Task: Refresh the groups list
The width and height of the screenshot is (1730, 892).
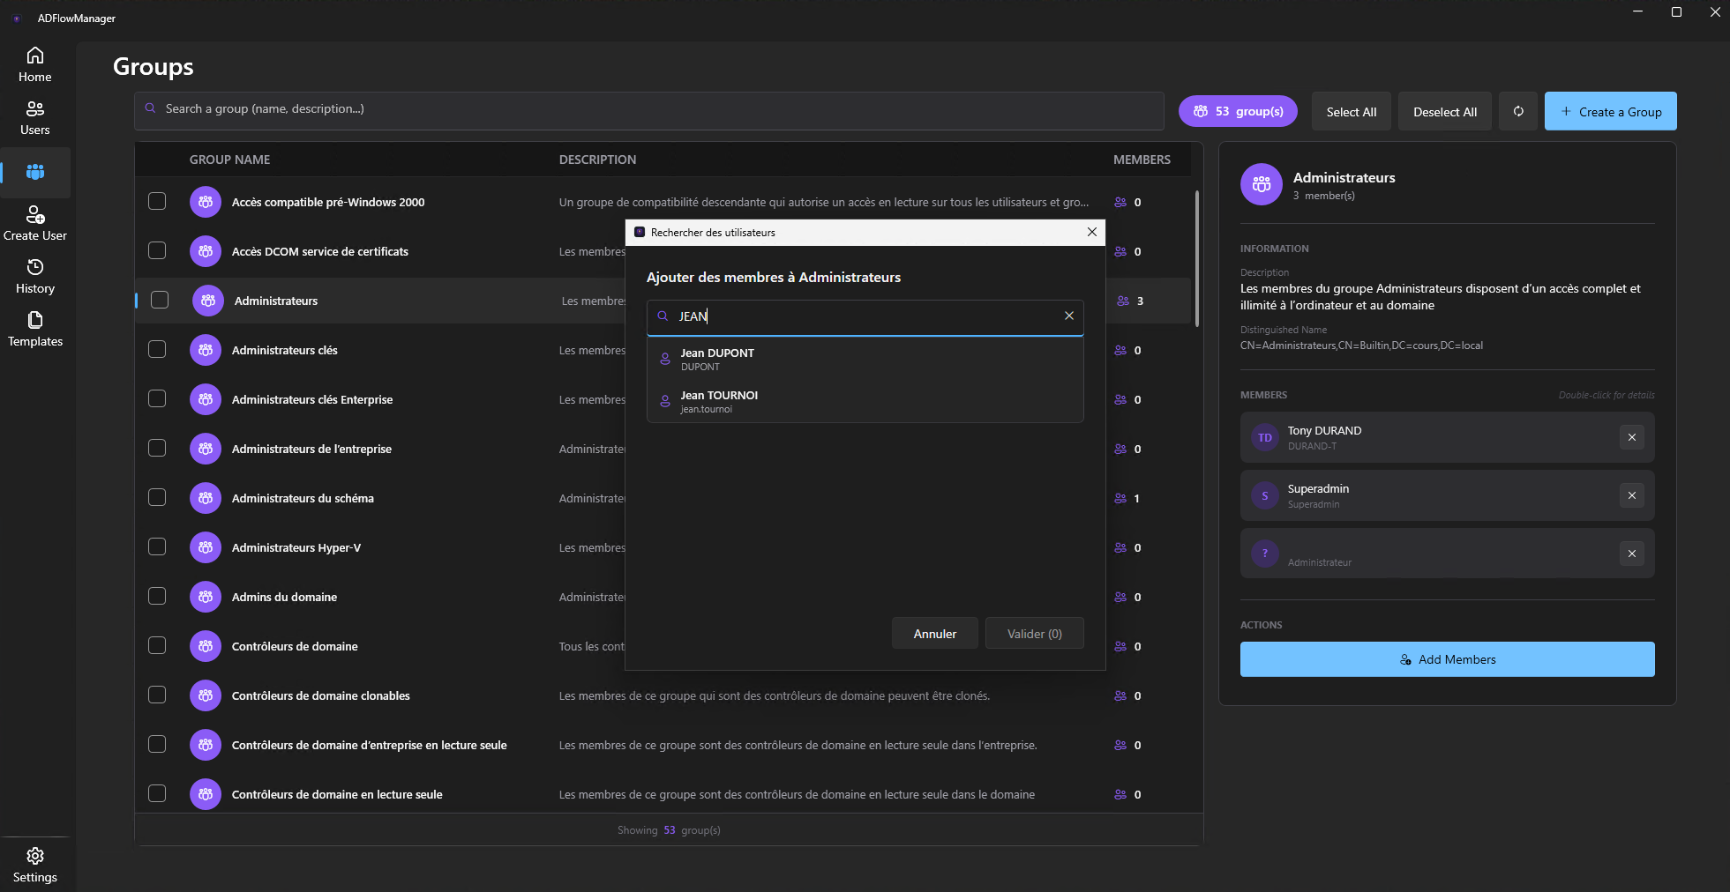Action: 1517,111
